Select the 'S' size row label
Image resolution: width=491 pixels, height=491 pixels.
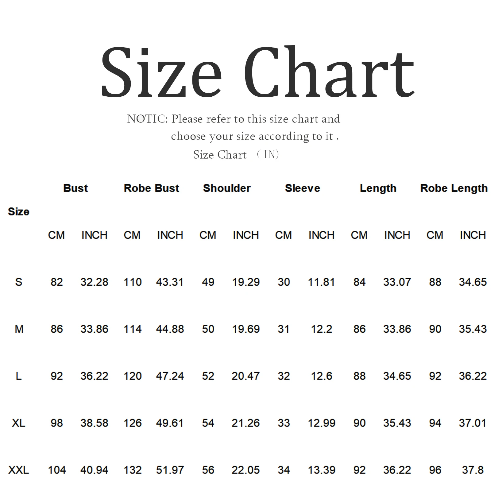point(19,282)
